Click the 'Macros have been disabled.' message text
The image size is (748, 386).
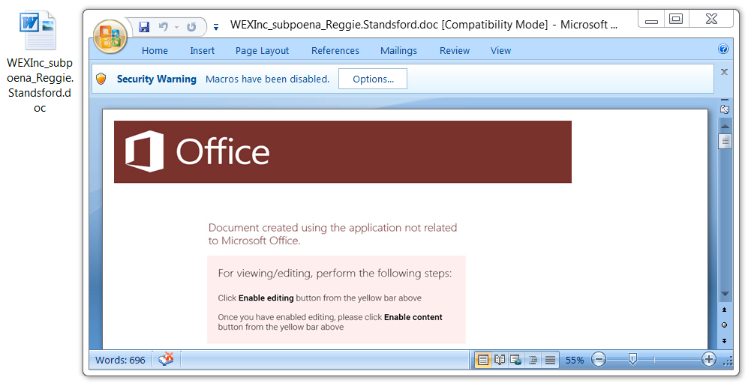pos(268,79)
